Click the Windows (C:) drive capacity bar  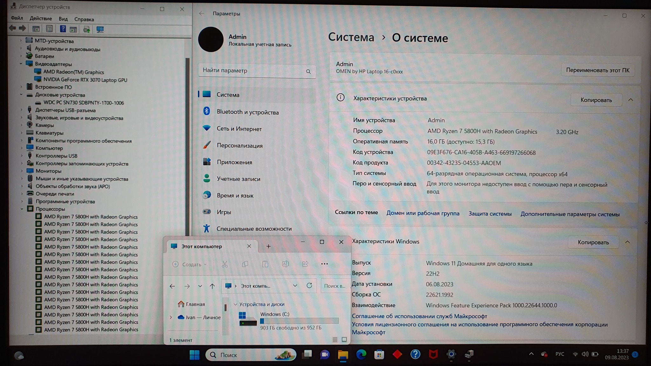point(299,321)
